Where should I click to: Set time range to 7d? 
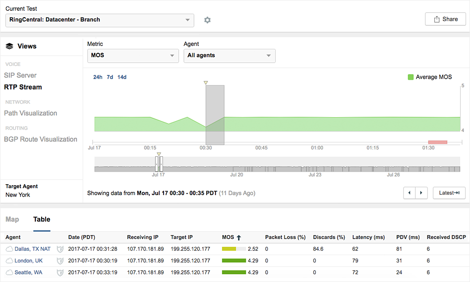coord(110,77)
